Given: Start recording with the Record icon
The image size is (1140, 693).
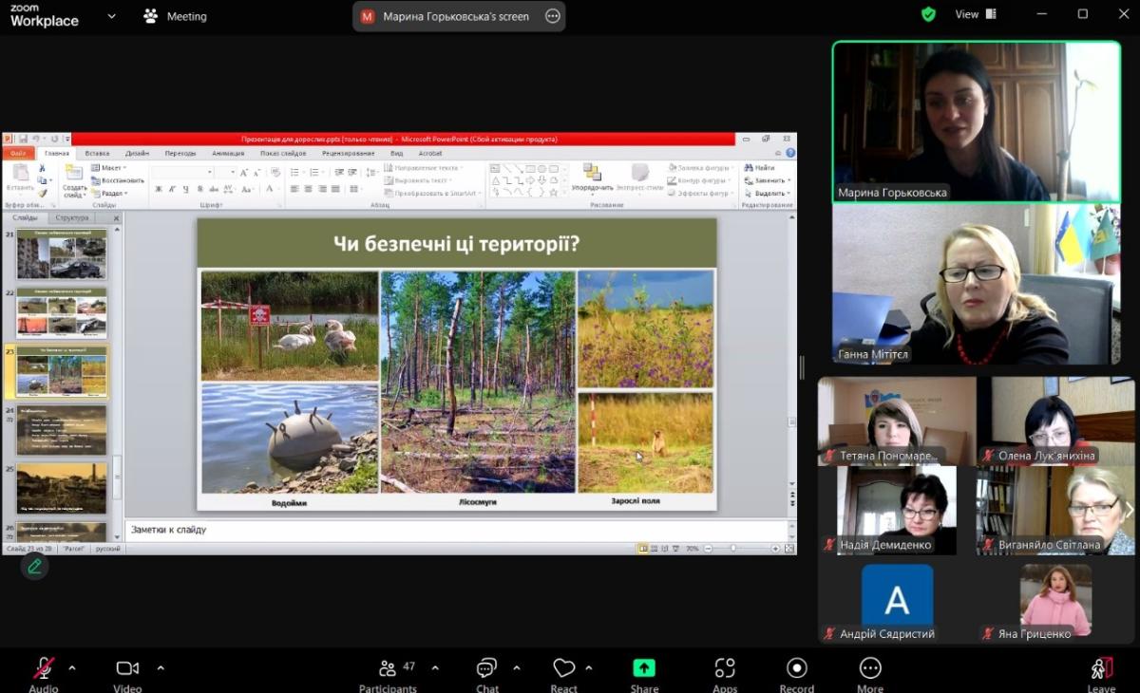Looking at the screenshot, I should pos(796,669).
